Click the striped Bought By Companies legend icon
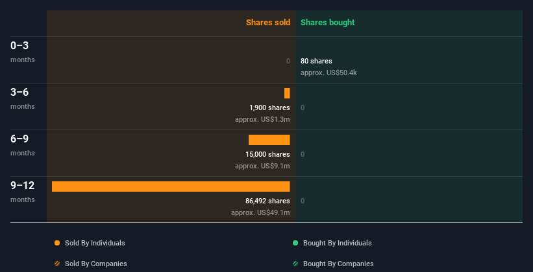Image resolution: width=533 pixels, height=272 pixels. (x=295, y=264)
